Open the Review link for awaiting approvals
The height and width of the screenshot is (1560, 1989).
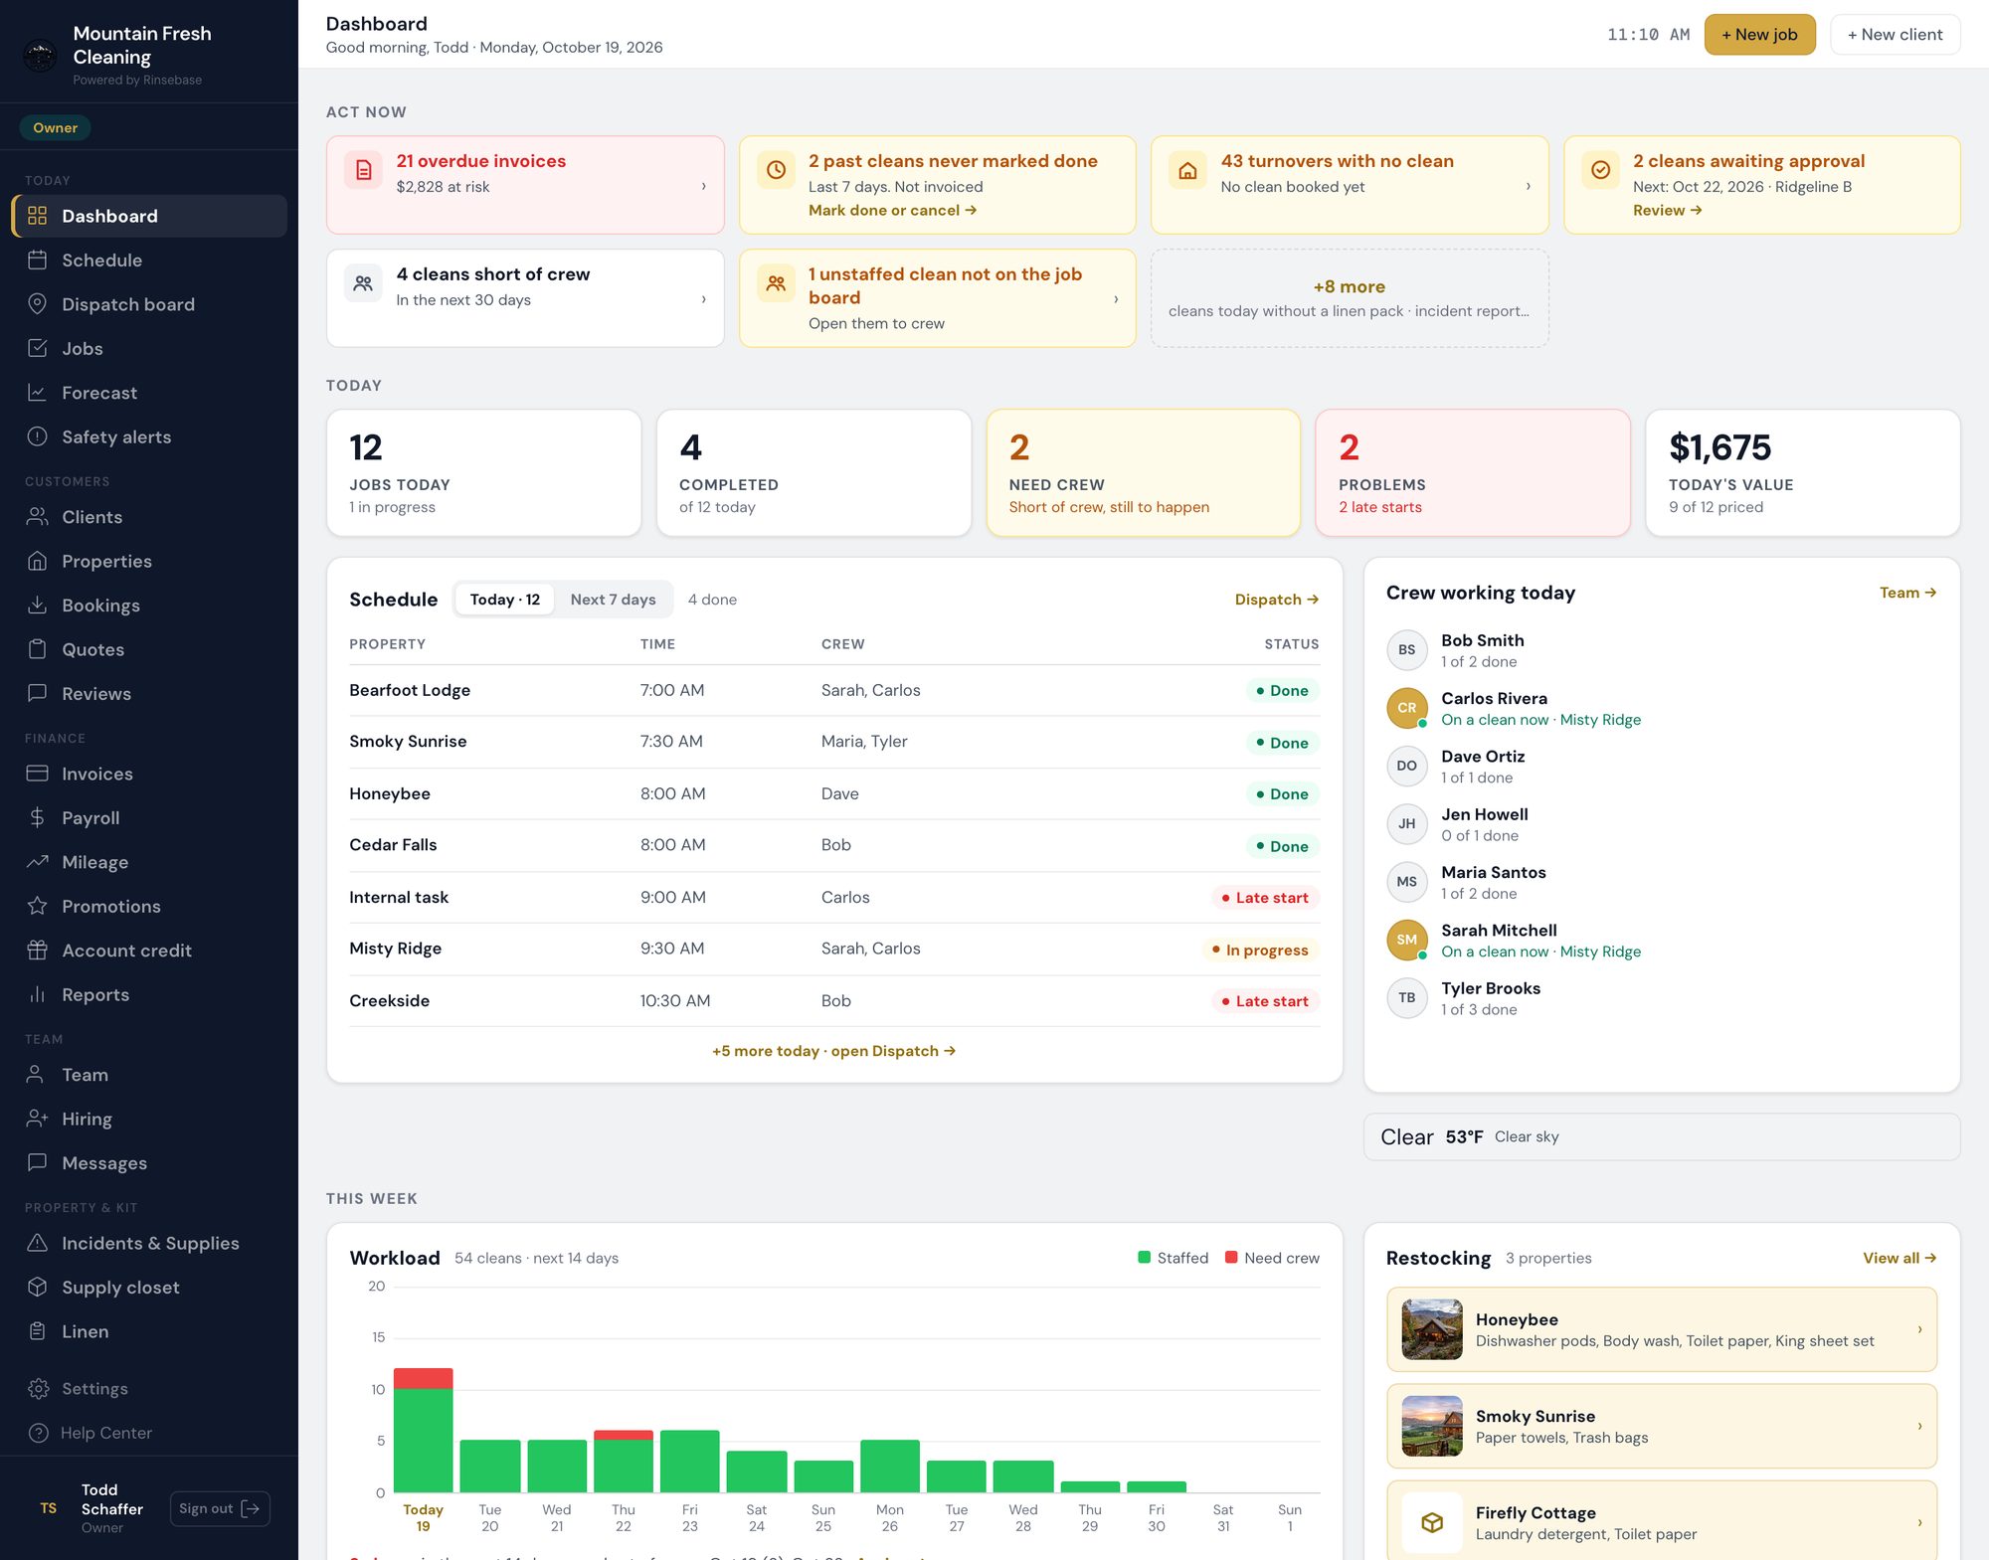coord(1667,211)
